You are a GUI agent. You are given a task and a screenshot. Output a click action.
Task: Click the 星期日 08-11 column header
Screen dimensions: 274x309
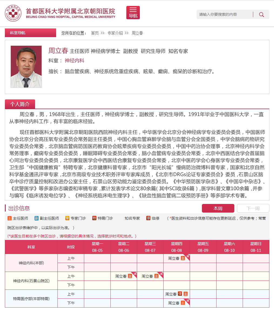click(256, 247)
